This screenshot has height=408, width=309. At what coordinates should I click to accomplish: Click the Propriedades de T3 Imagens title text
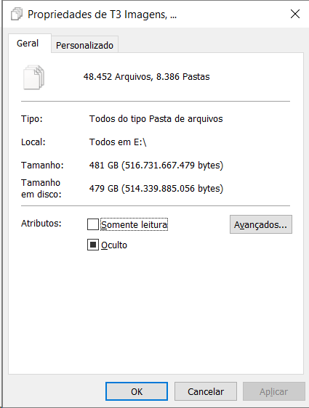[102, 15]
